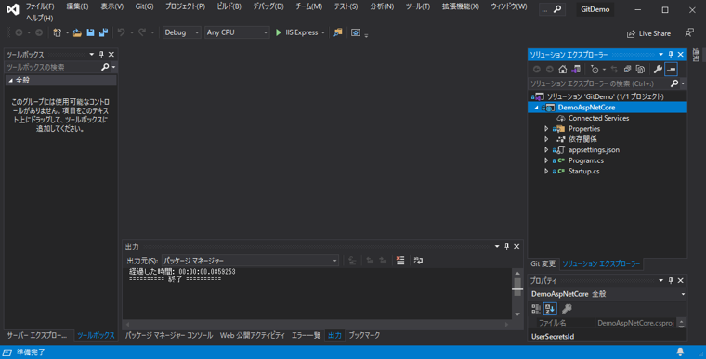Open the Git(G) menu
Viewport: 706px width, 359px height.
pos(144,6)
